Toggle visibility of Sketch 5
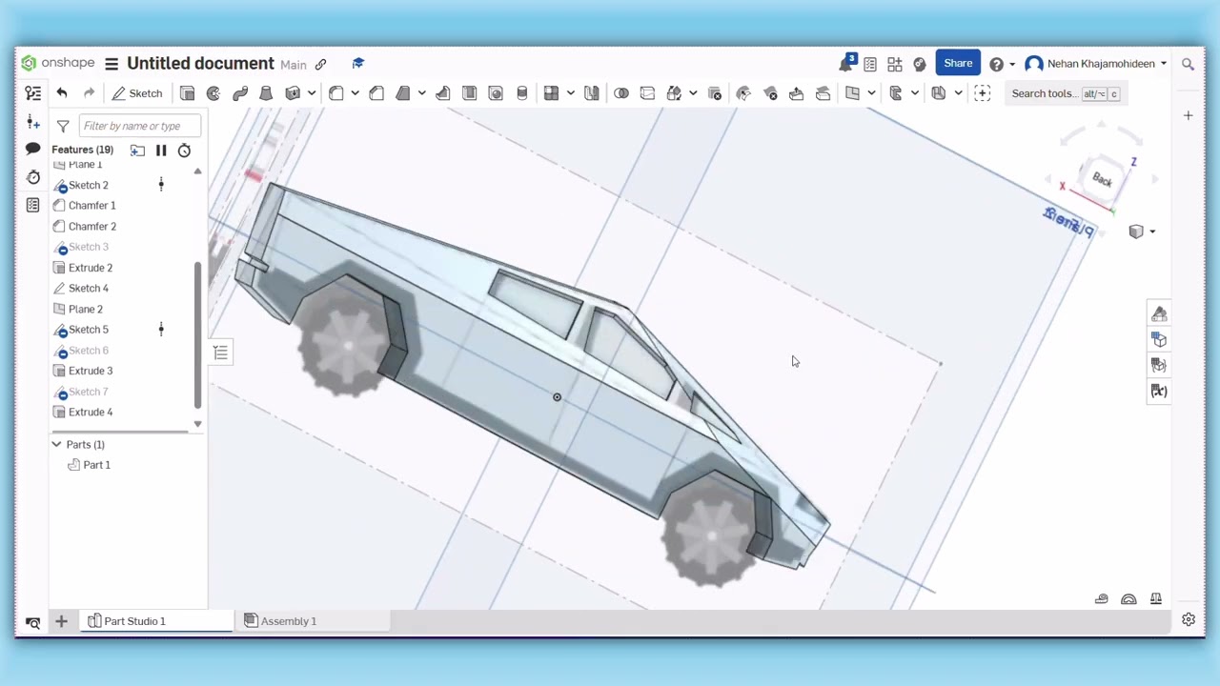 161,329
